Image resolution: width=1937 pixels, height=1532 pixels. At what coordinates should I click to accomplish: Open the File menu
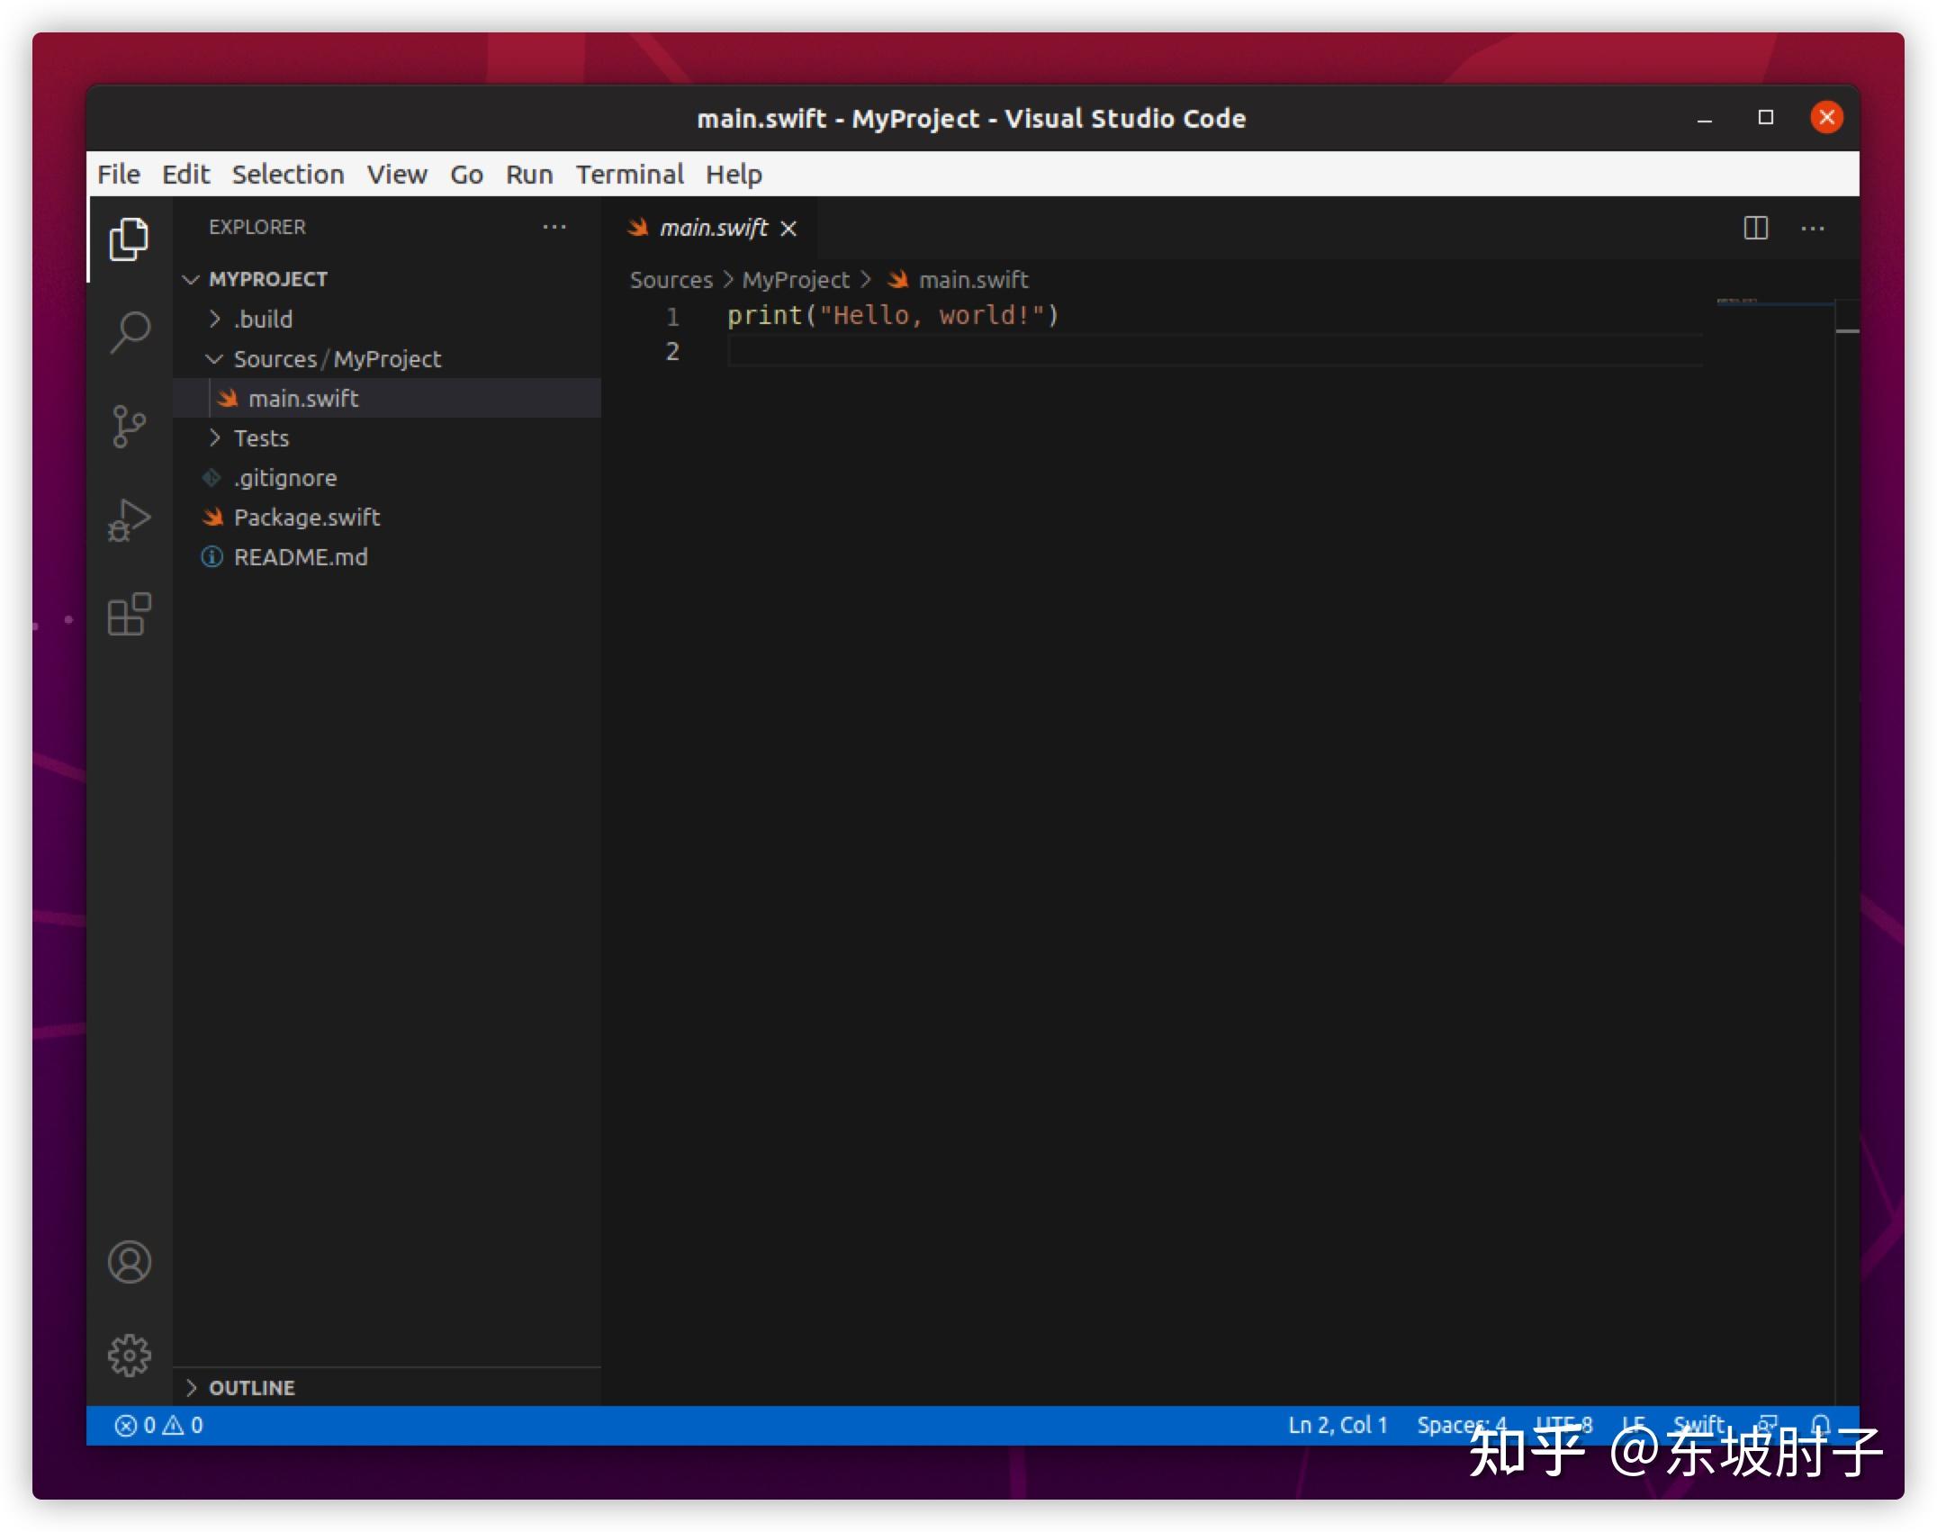tap(119, 174)
